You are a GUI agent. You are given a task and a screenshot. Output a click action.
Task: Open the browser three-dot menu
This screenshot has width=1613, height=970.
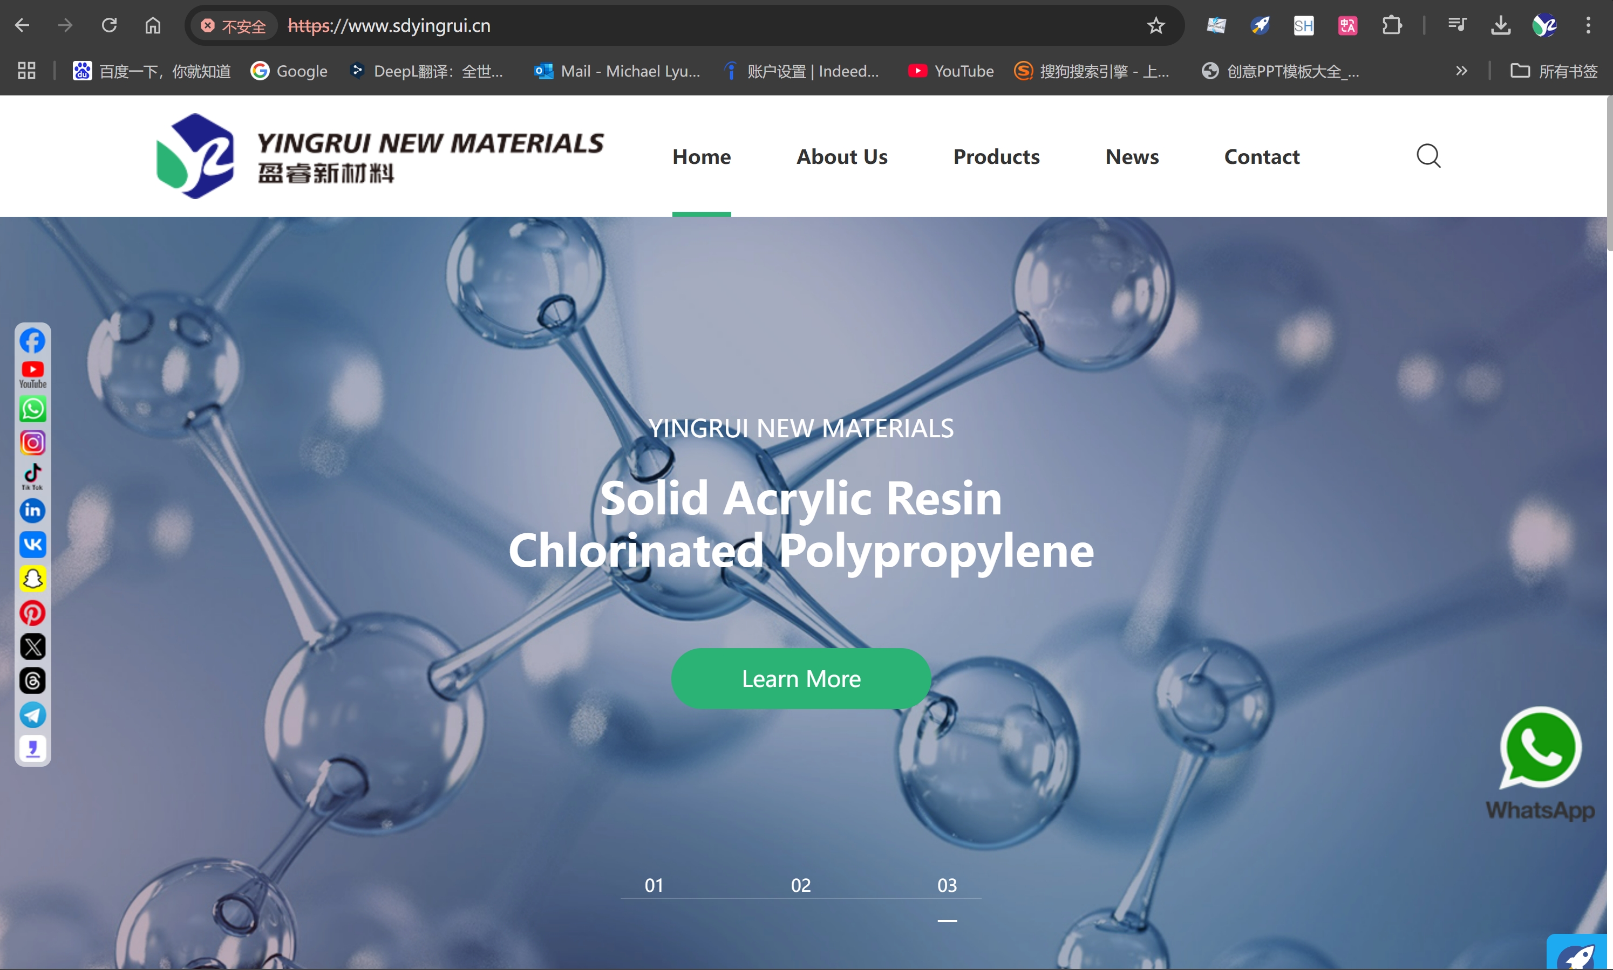1588,25
